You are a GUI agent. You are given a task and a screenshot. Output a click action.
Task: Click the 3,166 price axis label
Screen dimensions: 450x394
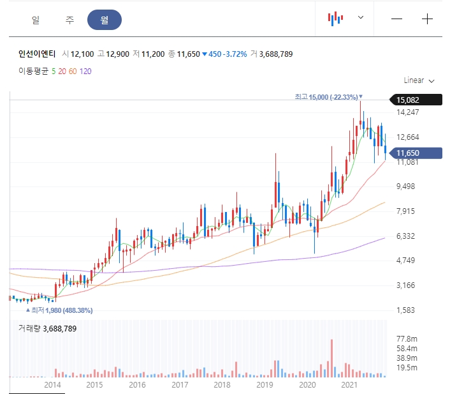click(405, 285)
